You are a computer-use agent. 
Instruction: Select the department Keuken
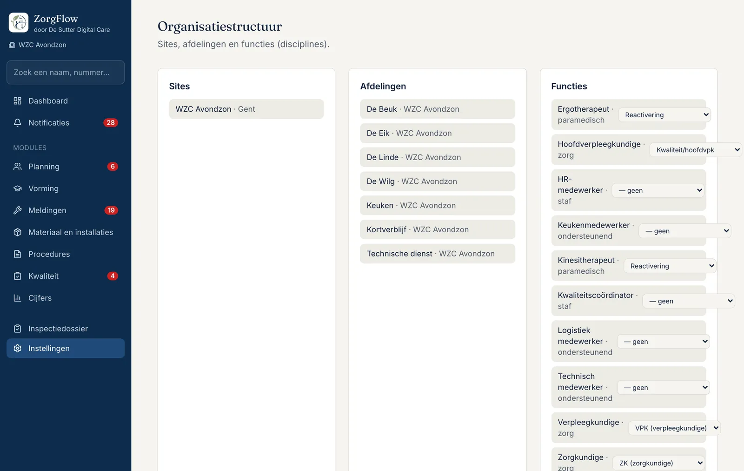pyautogui.click(x=438, y=205)
